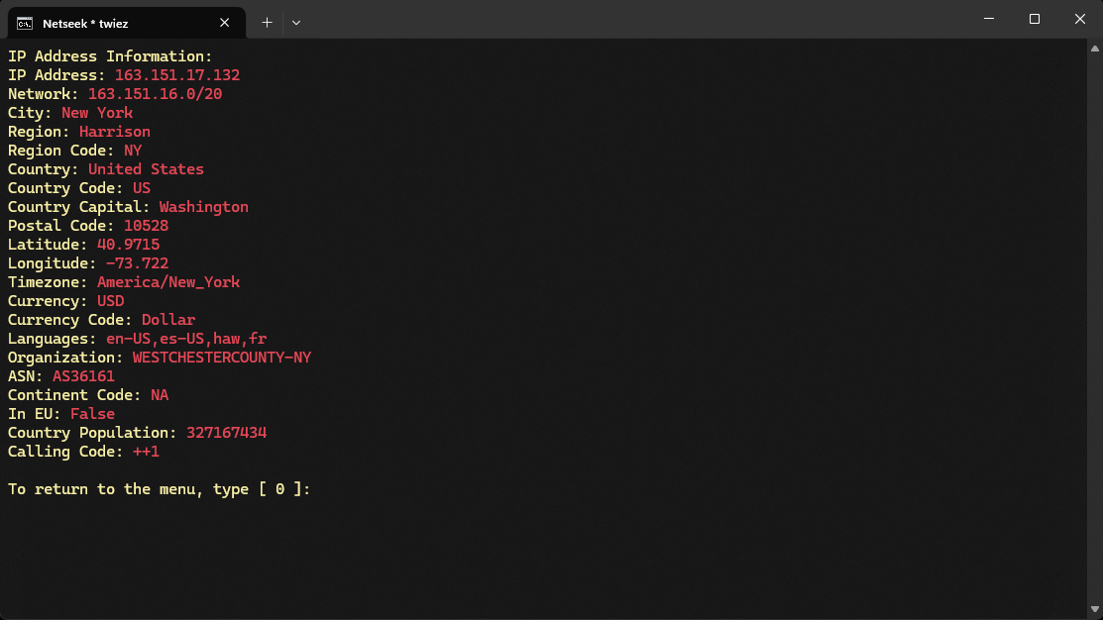
Task: Click the region value Harrison
Action: pyautogui.click(x=115, y=132)
